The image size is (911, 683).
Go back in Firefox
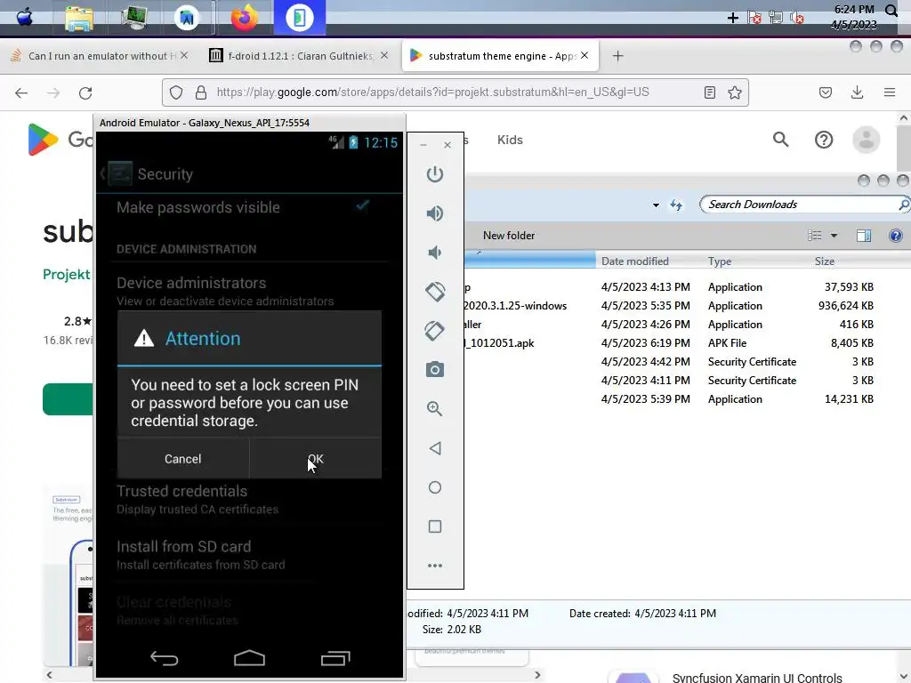point(21,92)
